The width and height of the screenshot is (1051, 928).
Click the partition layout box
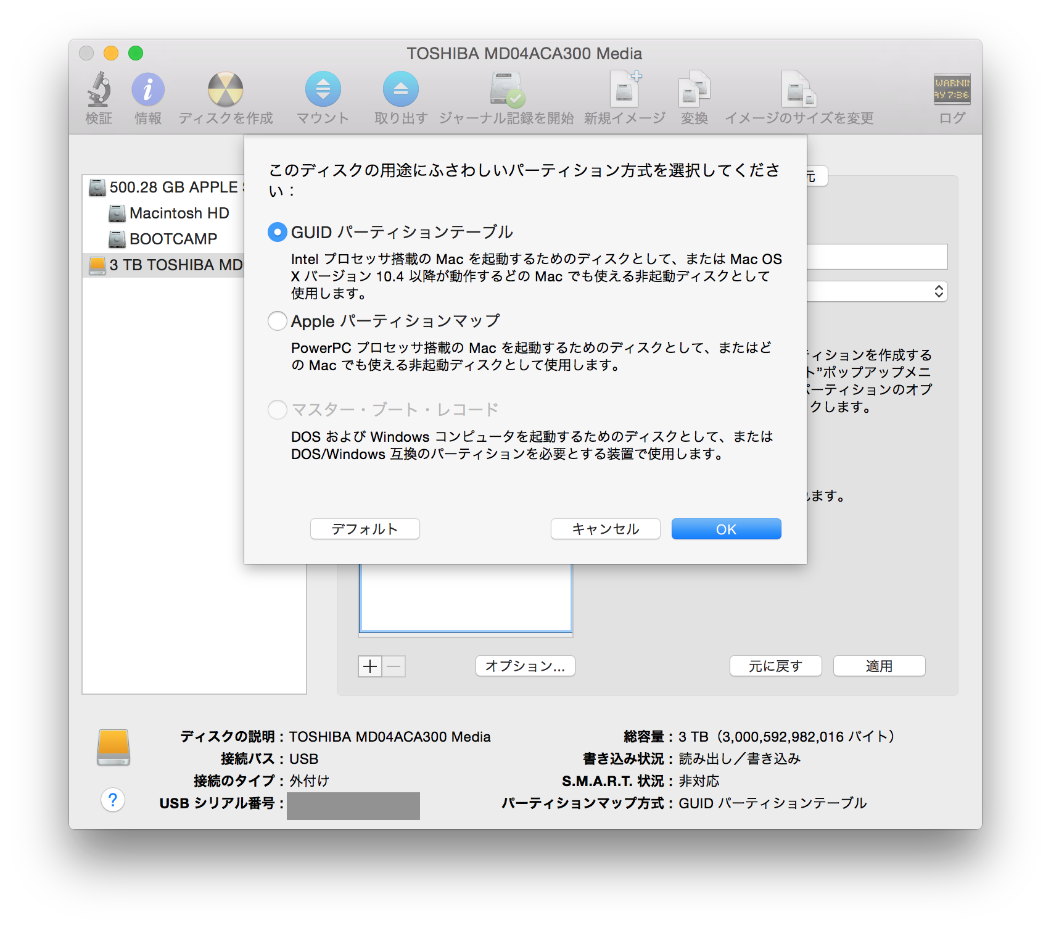[x=466, y=599]
